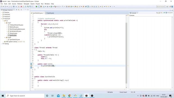Open Task View from the taskbar
174x98 pixels.
pos(52,96)
